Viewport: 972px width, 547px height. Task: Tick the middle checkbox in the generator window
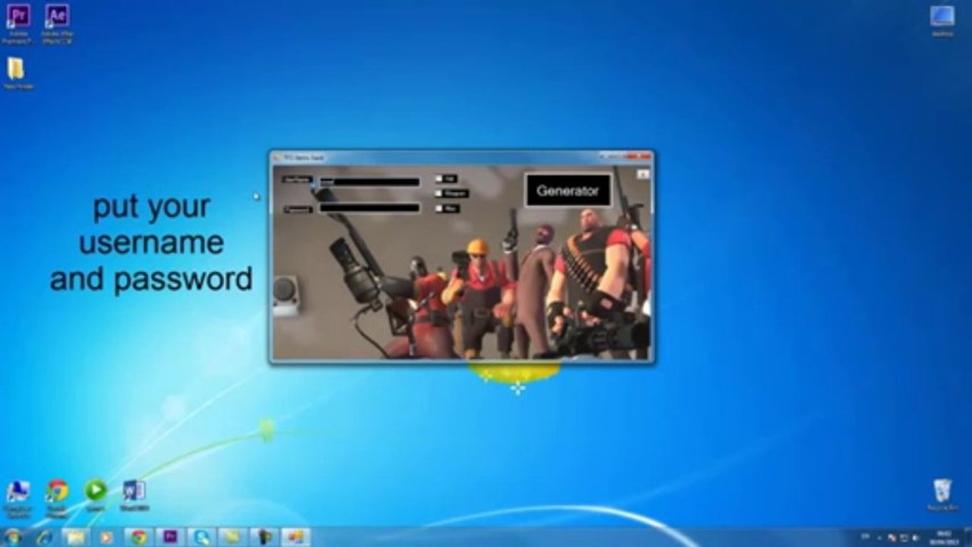pos(439,193)
